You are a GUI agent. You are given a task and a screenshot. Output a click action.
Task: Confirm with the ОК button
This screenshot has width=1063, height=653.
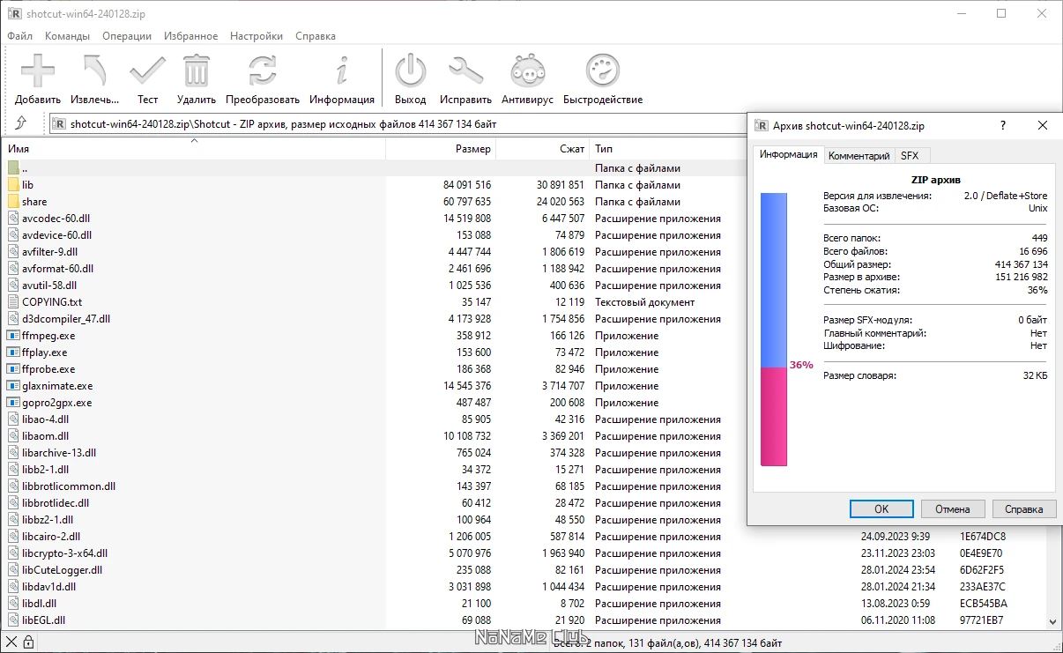point(881,508)
